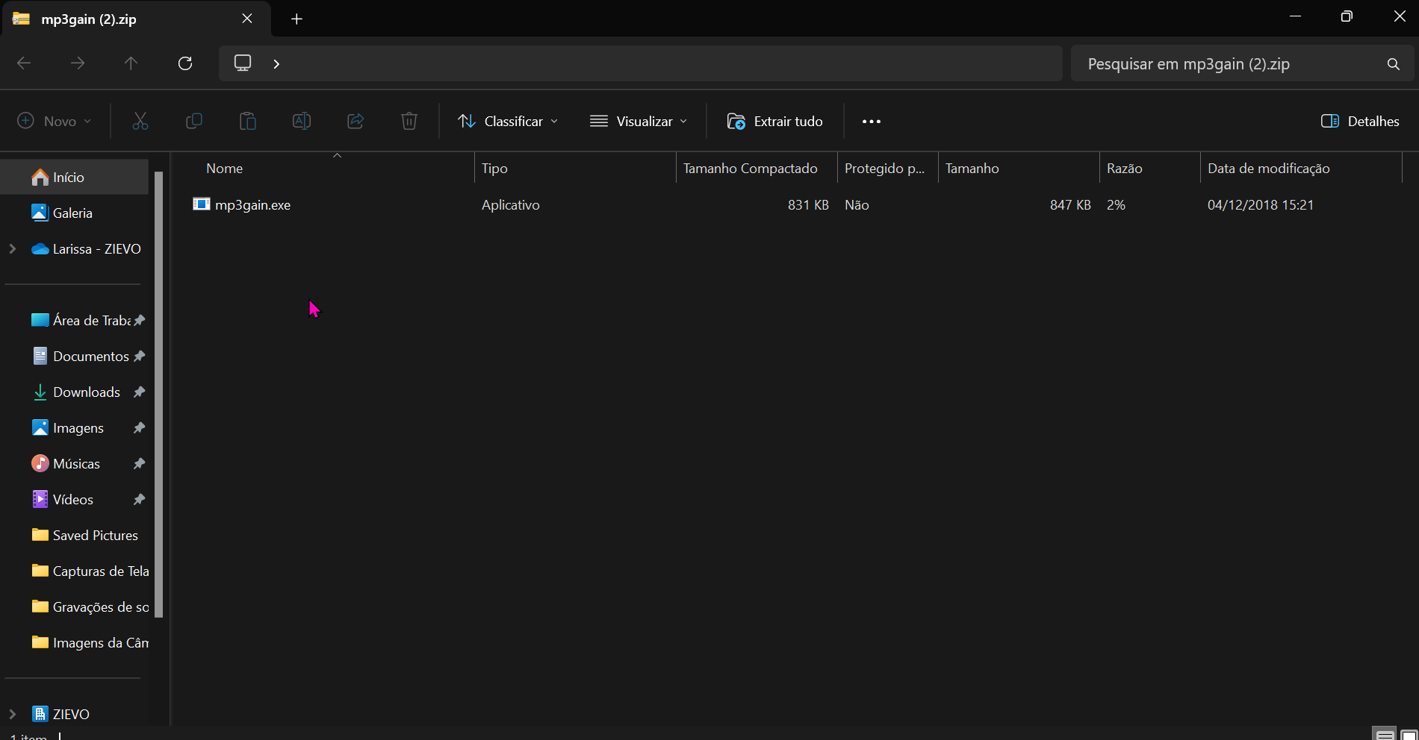This screenshot has width=1419, height=740.
Task: Click the Share icon in toolbar
Action: [x=355, y=121]
